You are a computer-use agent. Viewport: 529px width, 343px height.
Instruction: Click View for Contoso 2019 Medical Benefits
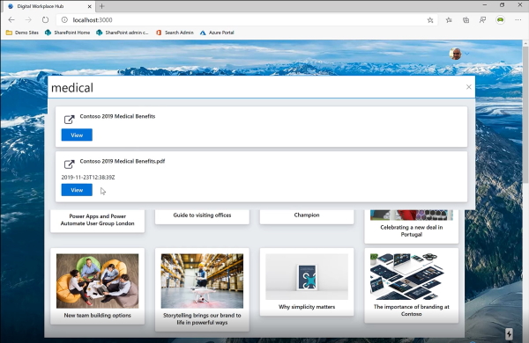coord(77,135)
